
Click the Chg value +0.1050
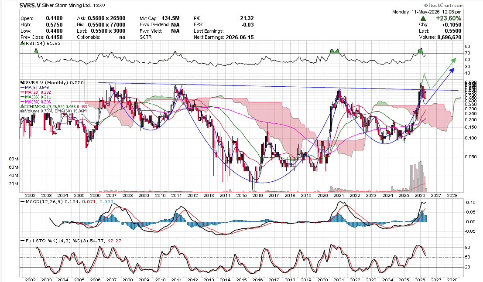click(451, 25)
